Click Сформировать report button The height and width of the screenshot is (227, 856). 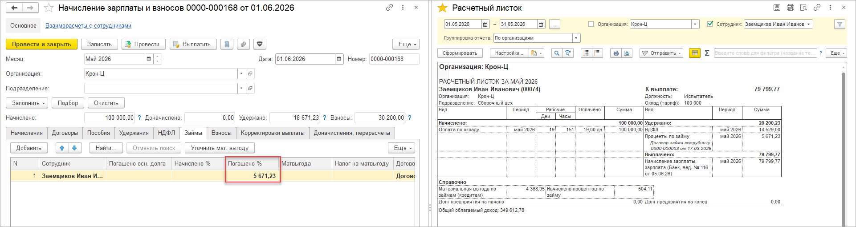click(x=460, y=53)
